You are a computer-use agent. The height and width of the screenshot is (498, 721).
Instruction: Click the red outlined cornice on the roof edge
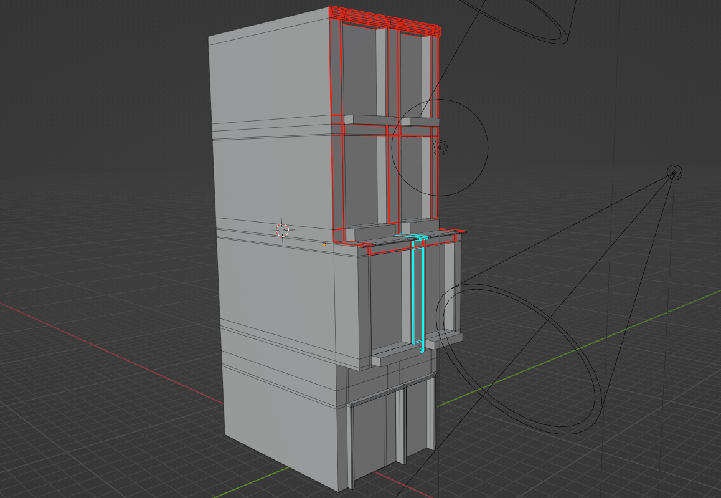[x=384, y=21]
